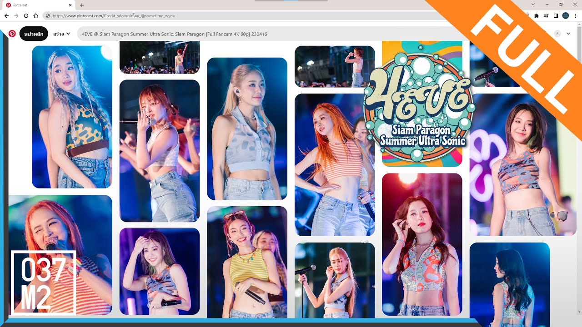
Task: Click the หน้าหลัก home button
Action: point(34,34)
